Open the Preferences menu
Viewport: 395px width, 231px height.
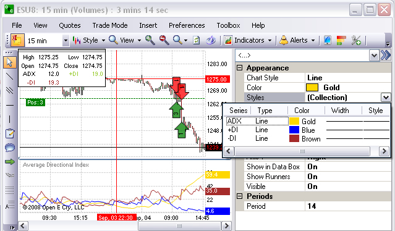point(187,25)
